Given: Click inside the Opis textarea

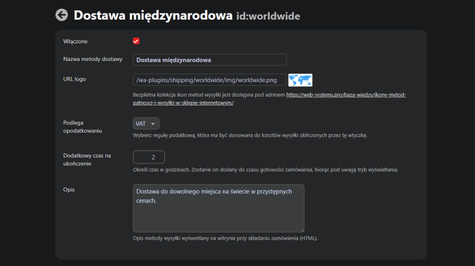Looking at the screenshot, I should click(x=218, y=208).
